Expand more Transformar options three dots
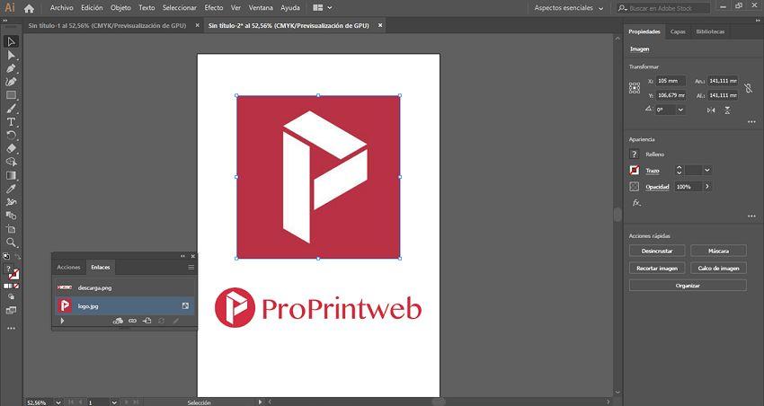The height and width of the screenshot is (406, 764). point(751,122)
